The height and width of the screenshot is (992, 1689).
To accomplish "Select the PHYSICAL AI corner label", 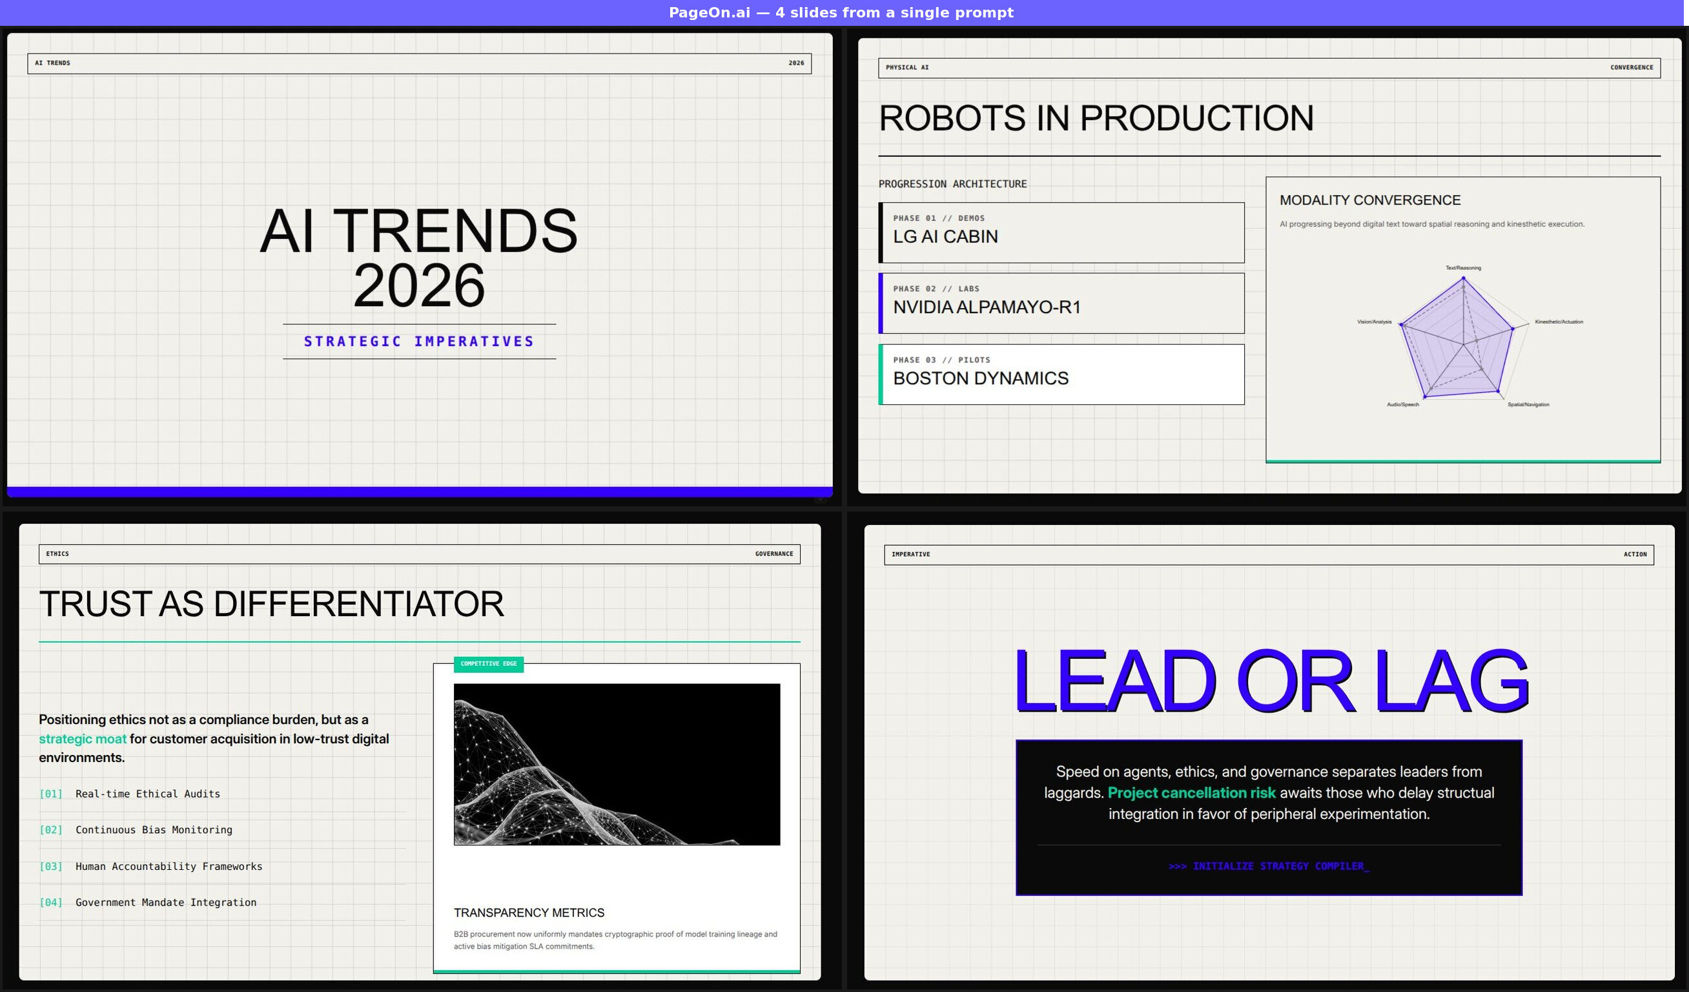I will point(908,67).
